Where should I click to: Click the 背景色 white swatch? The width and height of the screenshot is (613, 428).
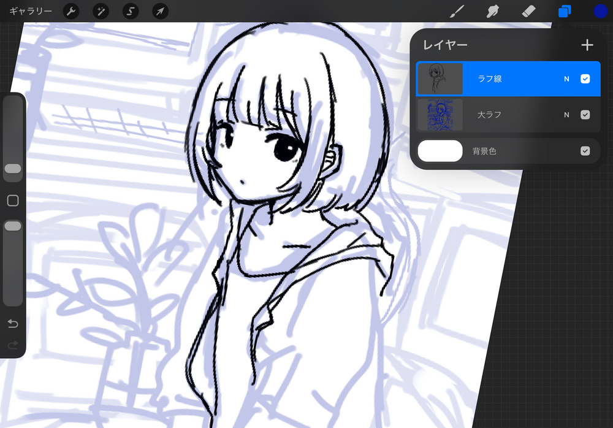pyautogui.click(x=440, y=151)
